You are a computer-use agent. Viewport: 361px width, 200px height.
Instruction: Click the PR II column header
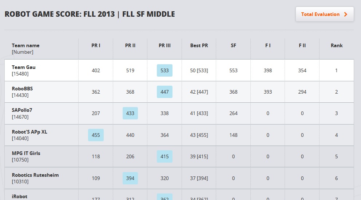coord(130,45)
